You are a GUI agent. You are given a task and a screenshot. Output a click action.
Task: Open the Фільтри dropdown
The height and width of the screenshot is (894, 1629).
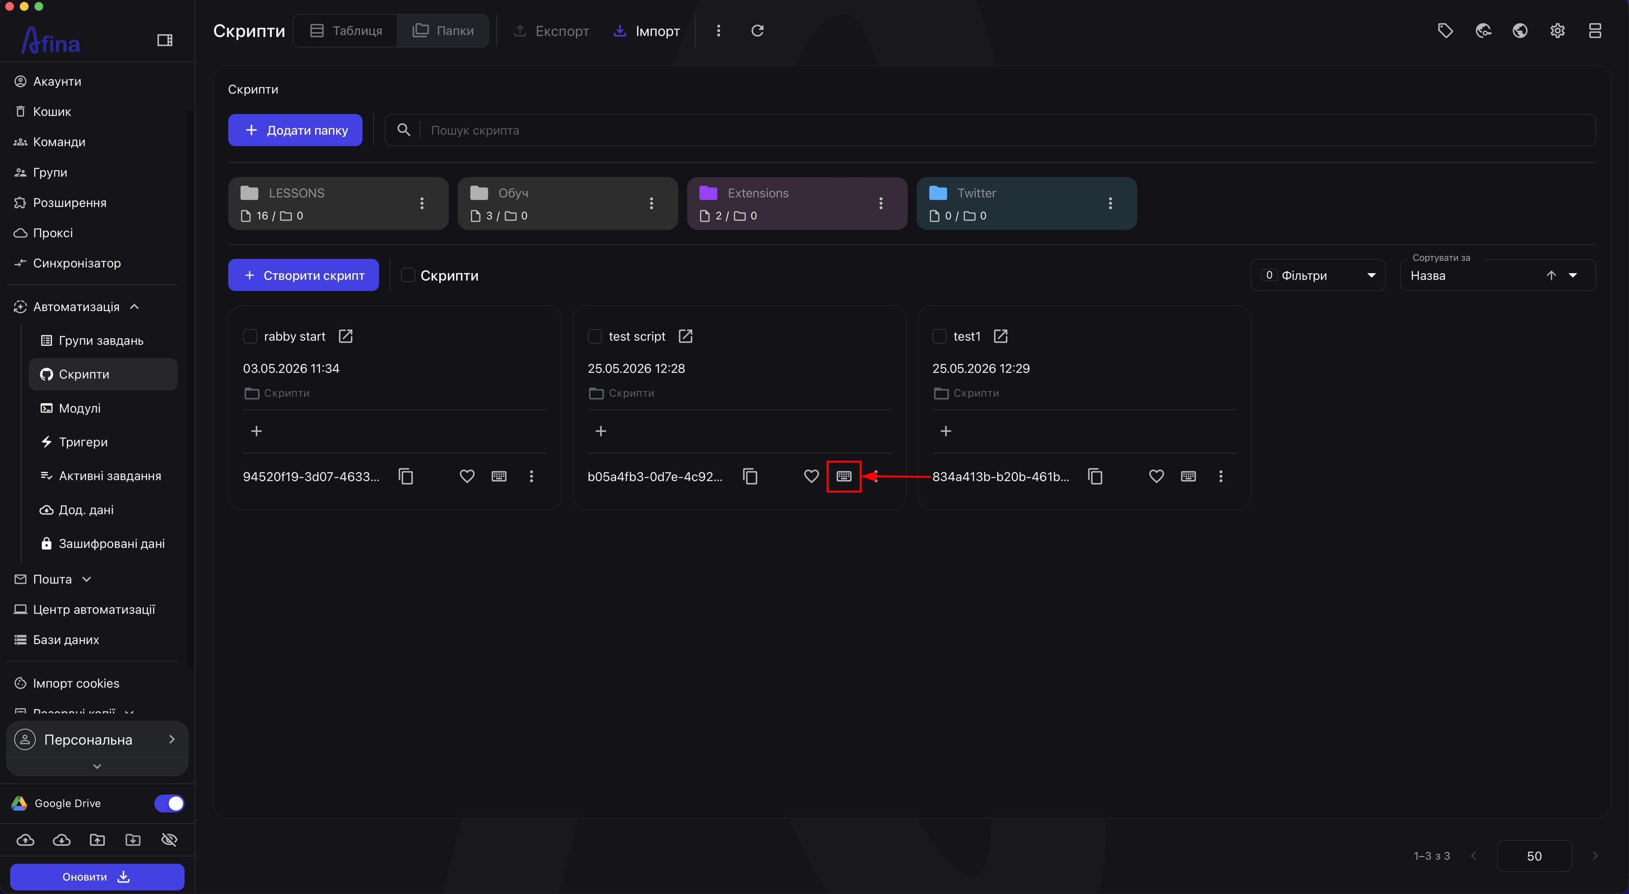pyautogui.click(x=1317, y=275)
